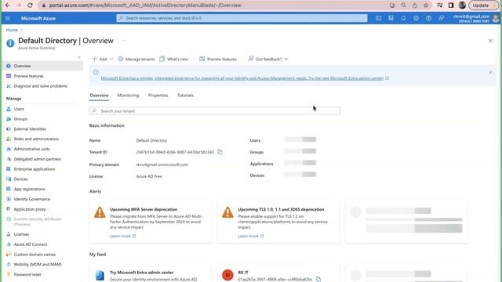This screenshot has height=282, width=502.
Task: Click the browser address bar
Action: pos(214,5)
